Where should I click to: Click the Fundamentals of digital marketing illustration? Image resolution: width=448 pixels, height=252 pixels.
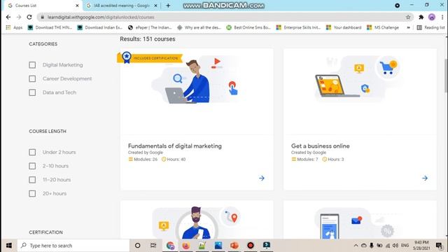[x=197, y=80]
